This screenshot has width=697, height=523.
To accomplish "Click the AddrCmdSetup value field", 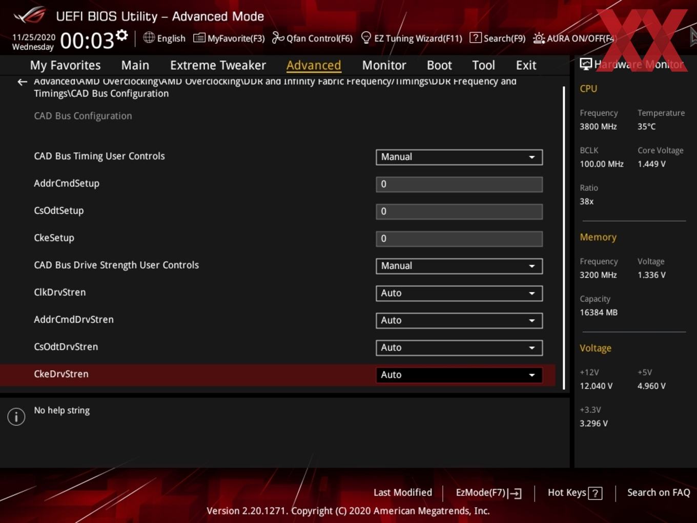I will 459,184.
